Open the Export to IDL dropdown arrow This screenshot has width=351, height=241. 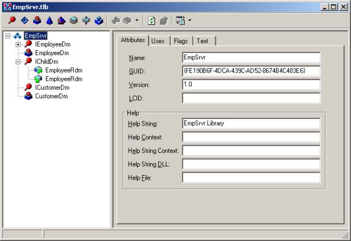190,20
